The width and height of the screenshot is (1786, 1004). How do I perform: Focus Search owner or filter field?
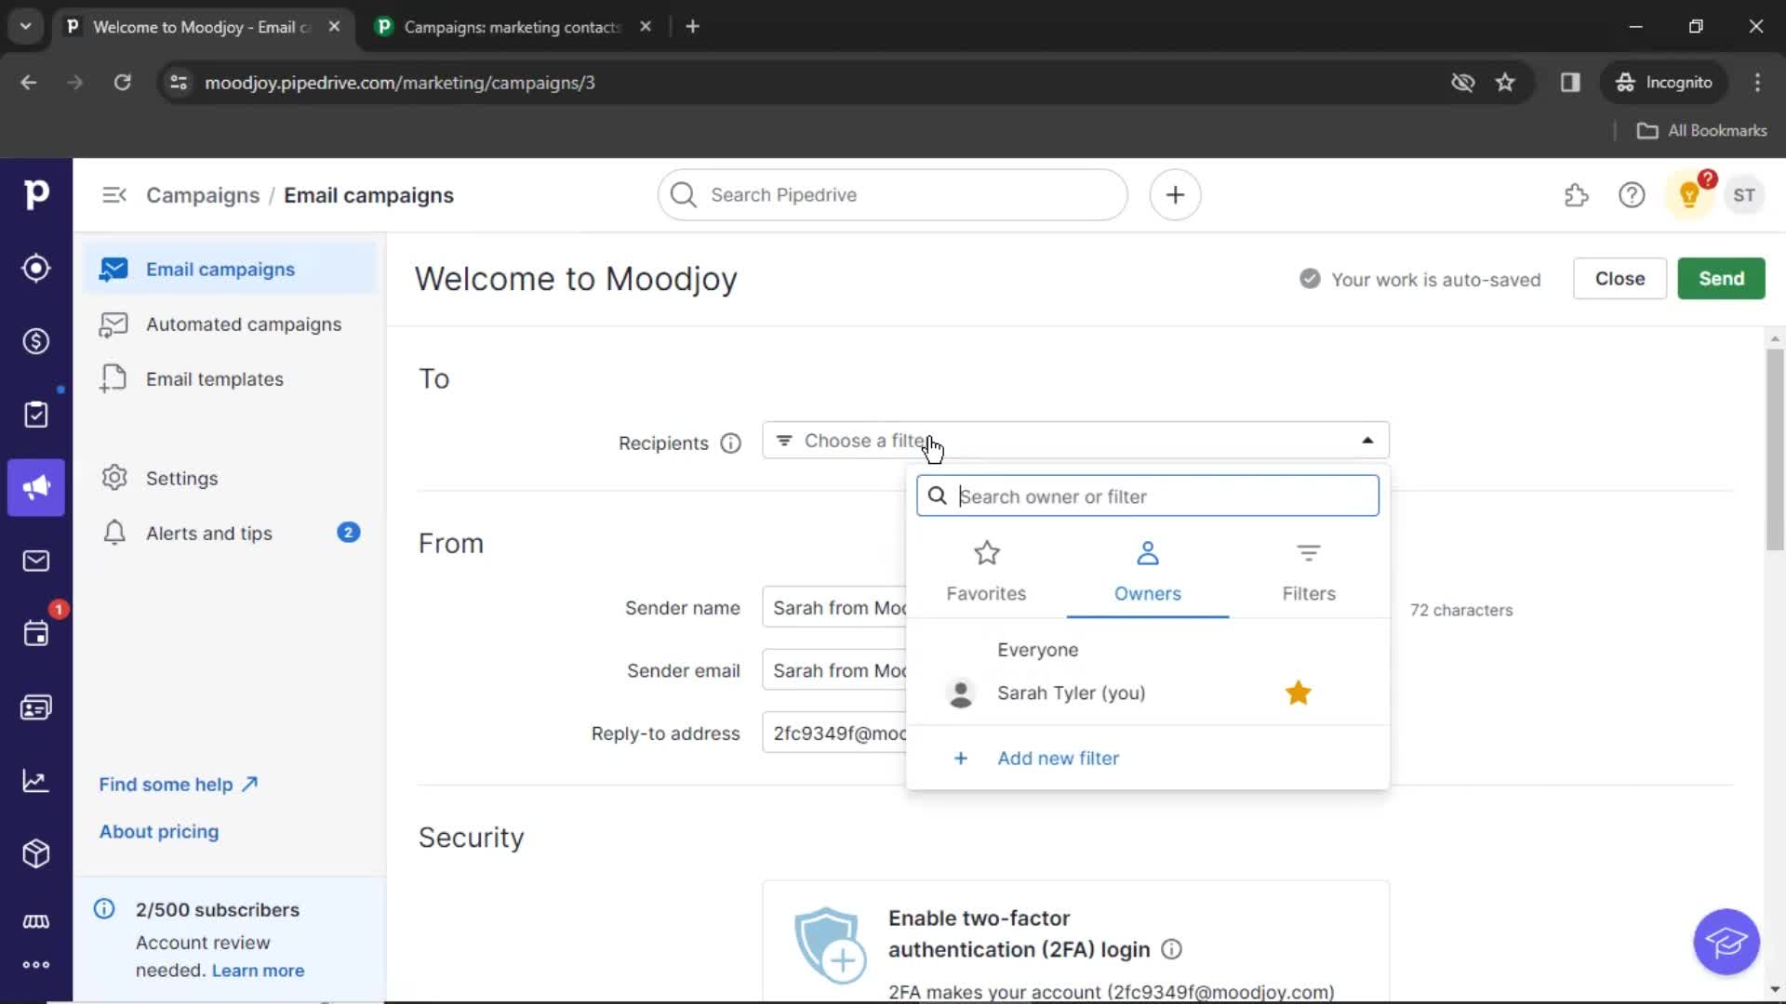coord(1147,496)
